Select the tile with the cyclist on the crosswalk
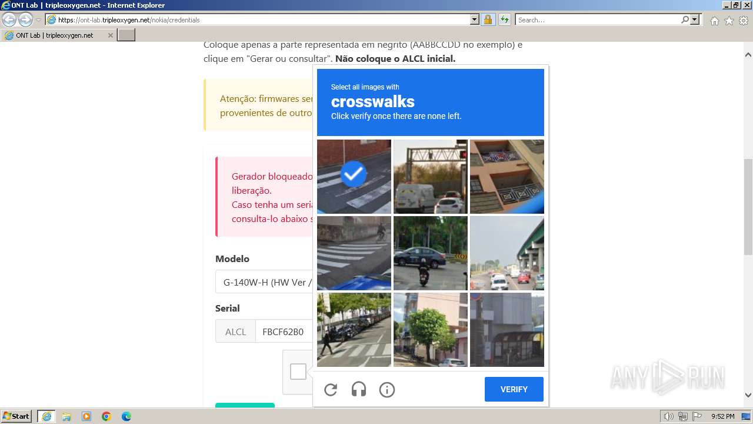Viewport: 753px width, 424px height. click(x=354, y=253)
